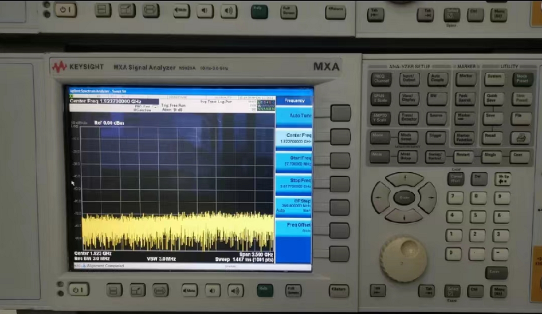Select the Stop Freq softkey on screen

pos(294,183)
